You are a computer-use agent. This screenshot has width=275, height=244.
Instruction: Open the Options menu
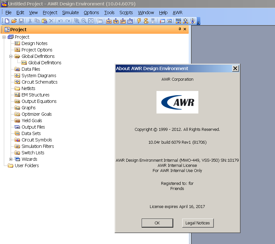point(91,13)
